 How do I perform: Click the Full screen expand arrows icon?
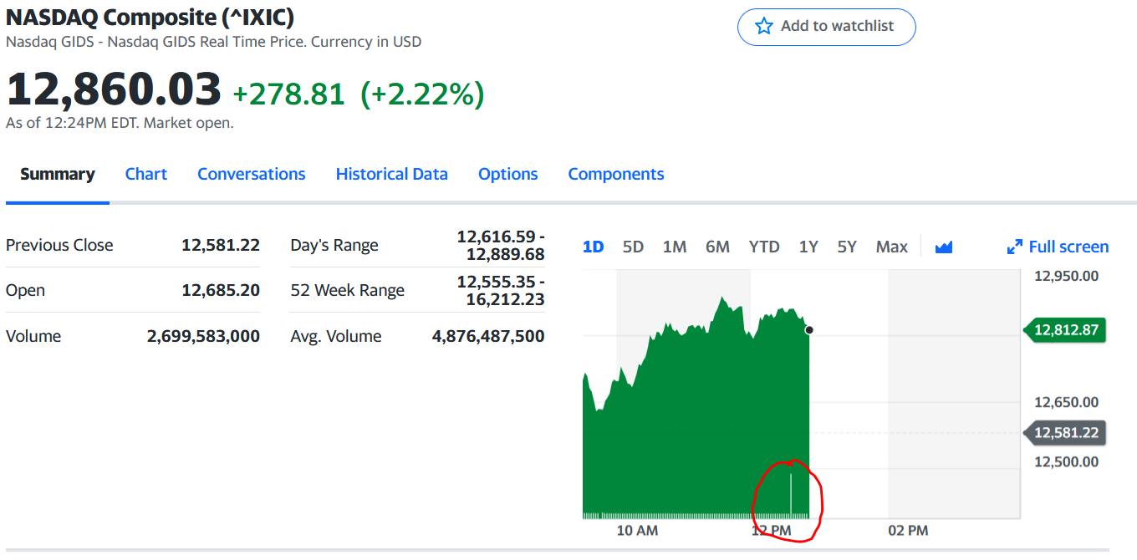pos(1015,247)
